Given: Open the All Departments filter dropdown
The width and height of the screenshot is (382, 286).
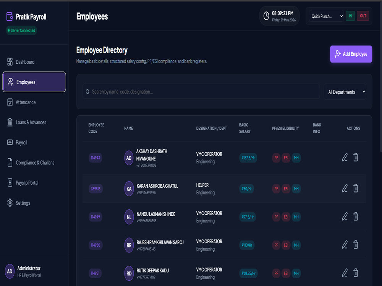Looking at the screenshot, I should 345,92.
